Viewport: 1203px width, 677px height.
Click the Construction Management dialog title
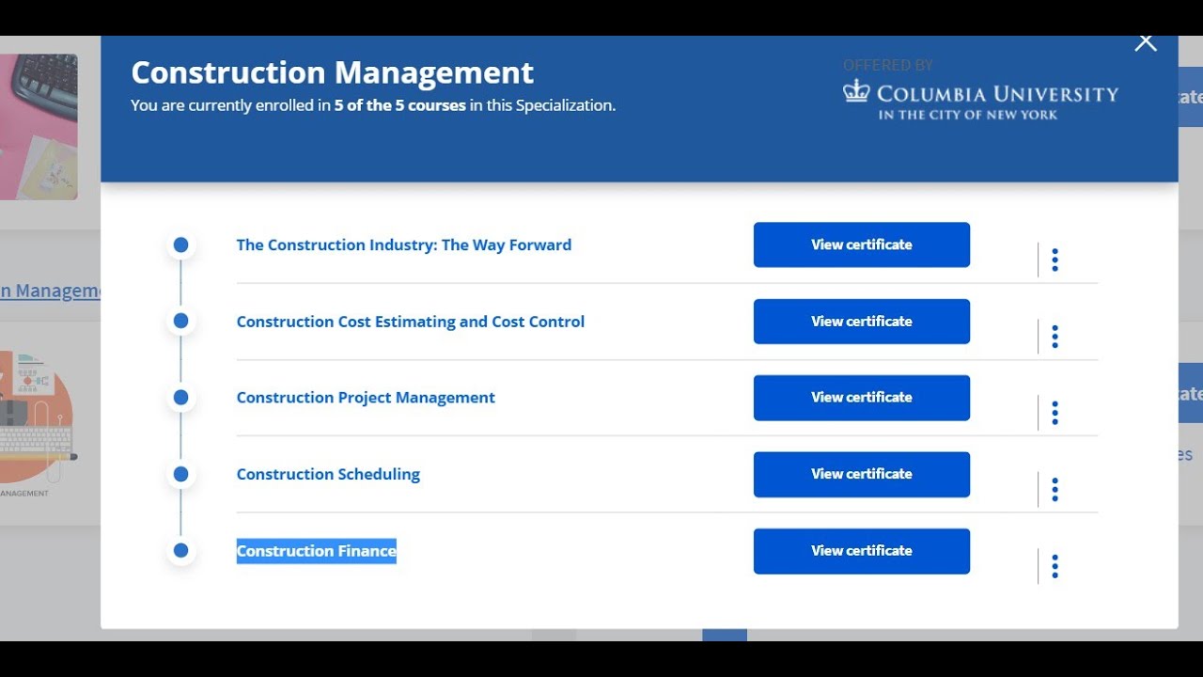[x=332, y=72]
